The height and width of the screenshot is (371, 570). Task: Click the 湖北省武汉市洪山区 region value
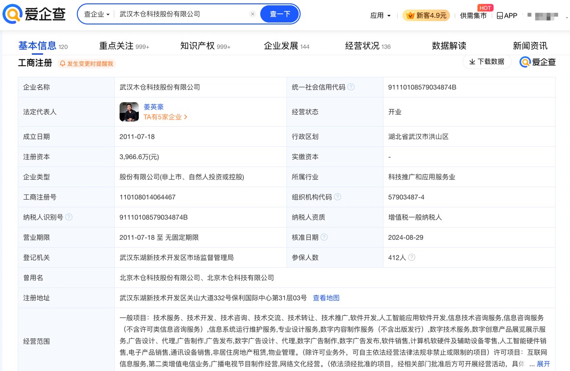click(418, 137)
